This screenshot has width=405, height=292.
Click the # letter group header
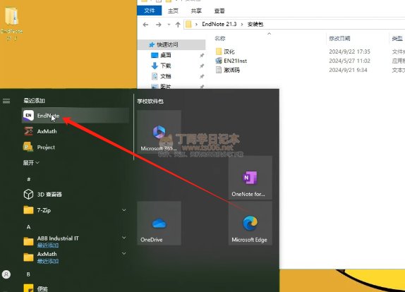click(x=29, y=179)
